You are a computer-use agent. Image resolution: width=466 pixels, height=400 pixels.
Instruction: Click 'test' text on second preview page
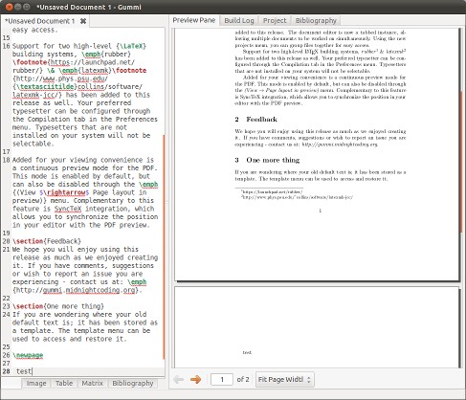(247, 352)
